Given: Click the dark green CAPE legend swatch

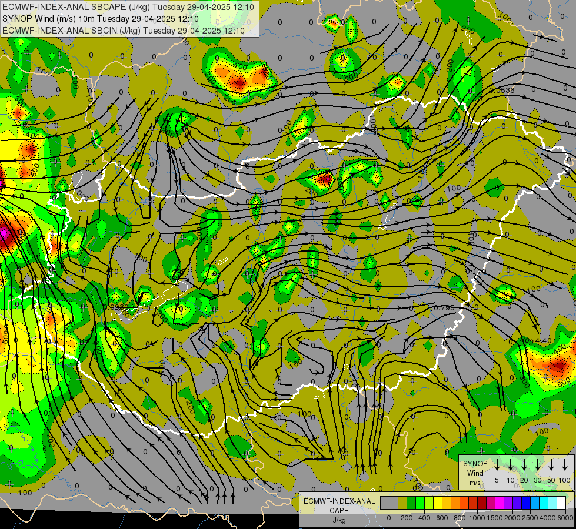Looking at the screenshot, I should pyautogui.click(x=411, y=503).
